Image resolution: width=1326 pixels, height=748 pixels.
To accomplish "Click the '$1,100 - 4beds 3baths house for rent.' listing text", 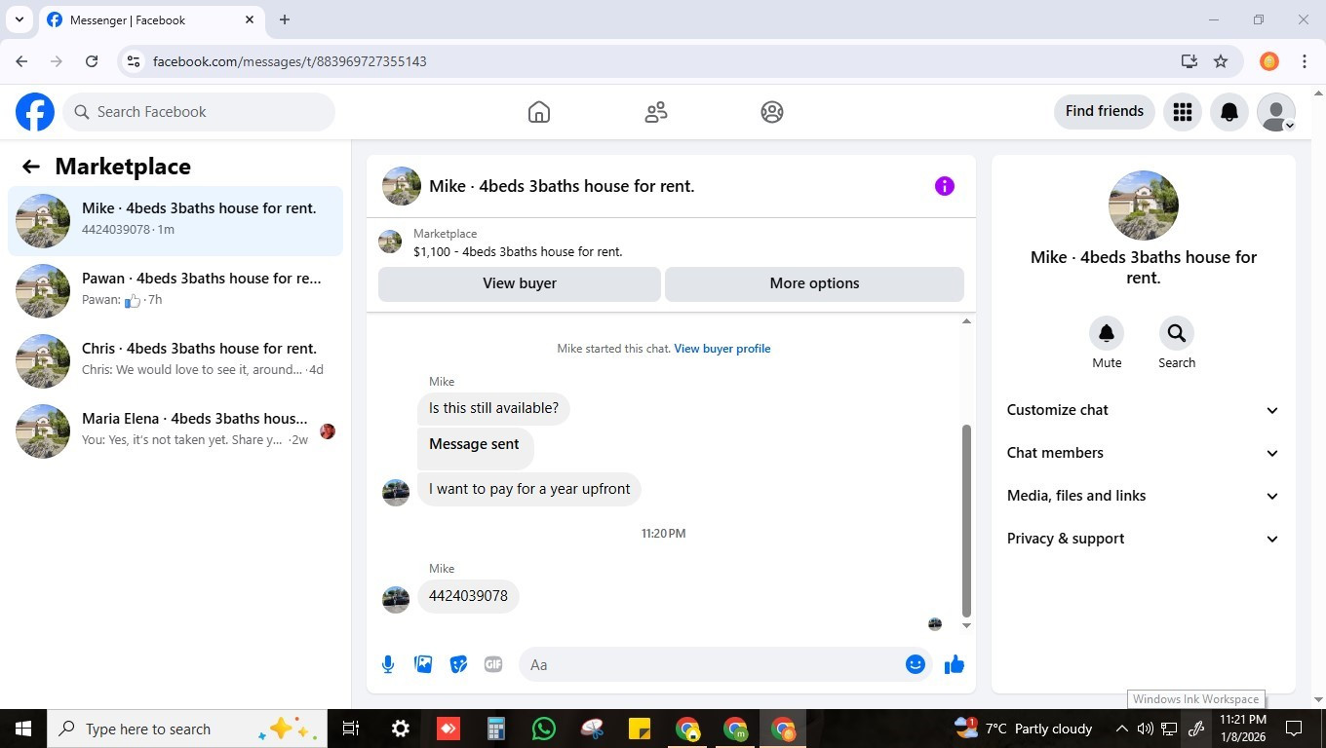I will (518, 251).
